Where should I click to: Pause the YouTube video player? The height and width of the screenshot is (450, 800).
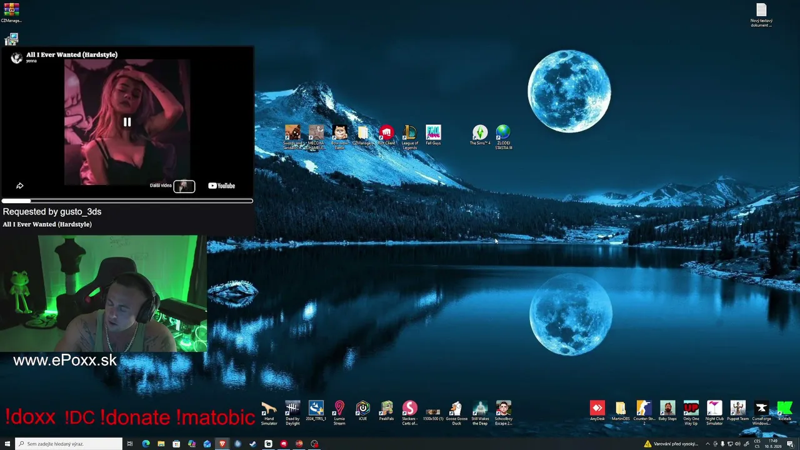(127, 122)
